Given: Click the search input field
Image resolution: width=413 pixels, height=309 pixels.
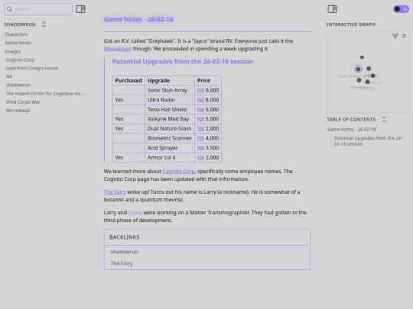Looking at the screenshot, I should point(38,9).
